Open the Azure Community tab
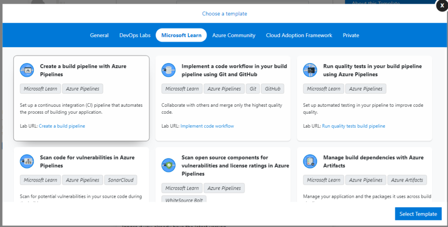Viewport: 448px width, 227px height. pyautogui.click(x=234, y=35)
